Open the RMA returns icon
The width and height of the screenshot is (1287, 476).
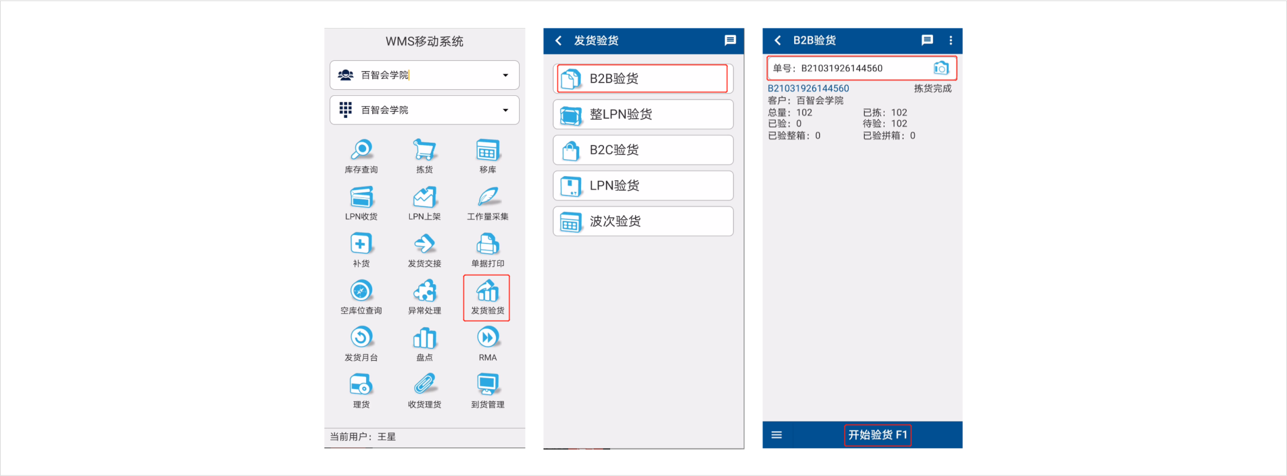(487, 339)
